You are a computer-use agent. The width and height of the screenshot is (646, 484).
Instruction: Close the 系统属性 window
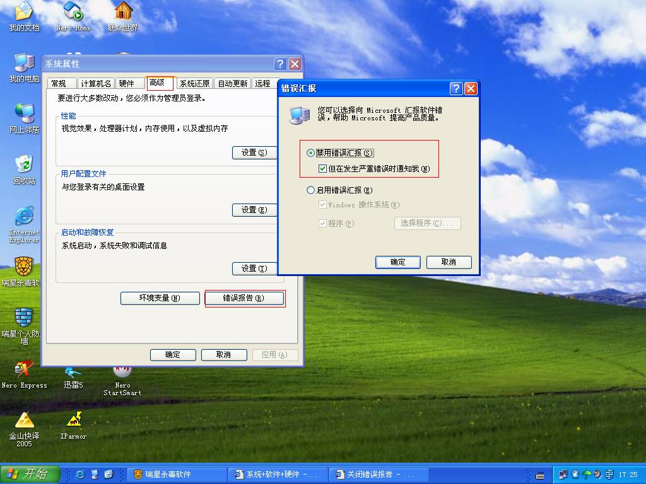[295, 64]
